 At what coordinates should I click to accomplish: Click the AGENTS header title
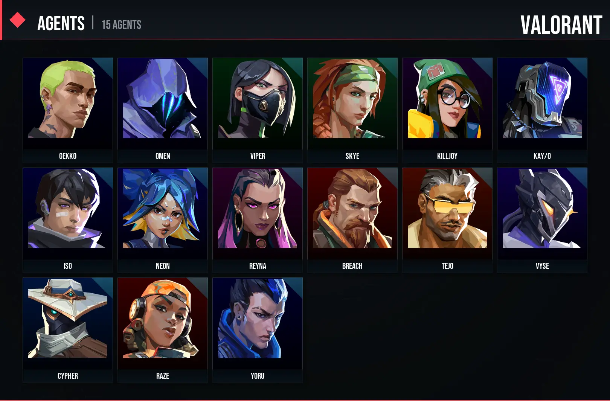coord(61,23)
